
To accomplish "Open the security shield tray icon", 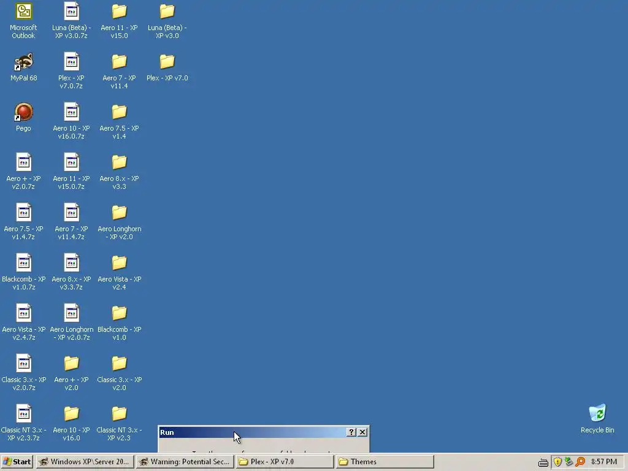I will [x=557, y=462].
